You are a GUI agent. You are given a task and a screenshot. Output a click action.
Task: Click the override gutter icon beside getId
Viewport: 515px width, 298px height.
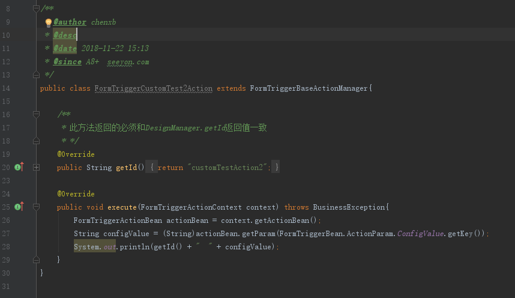coord(19,167)
